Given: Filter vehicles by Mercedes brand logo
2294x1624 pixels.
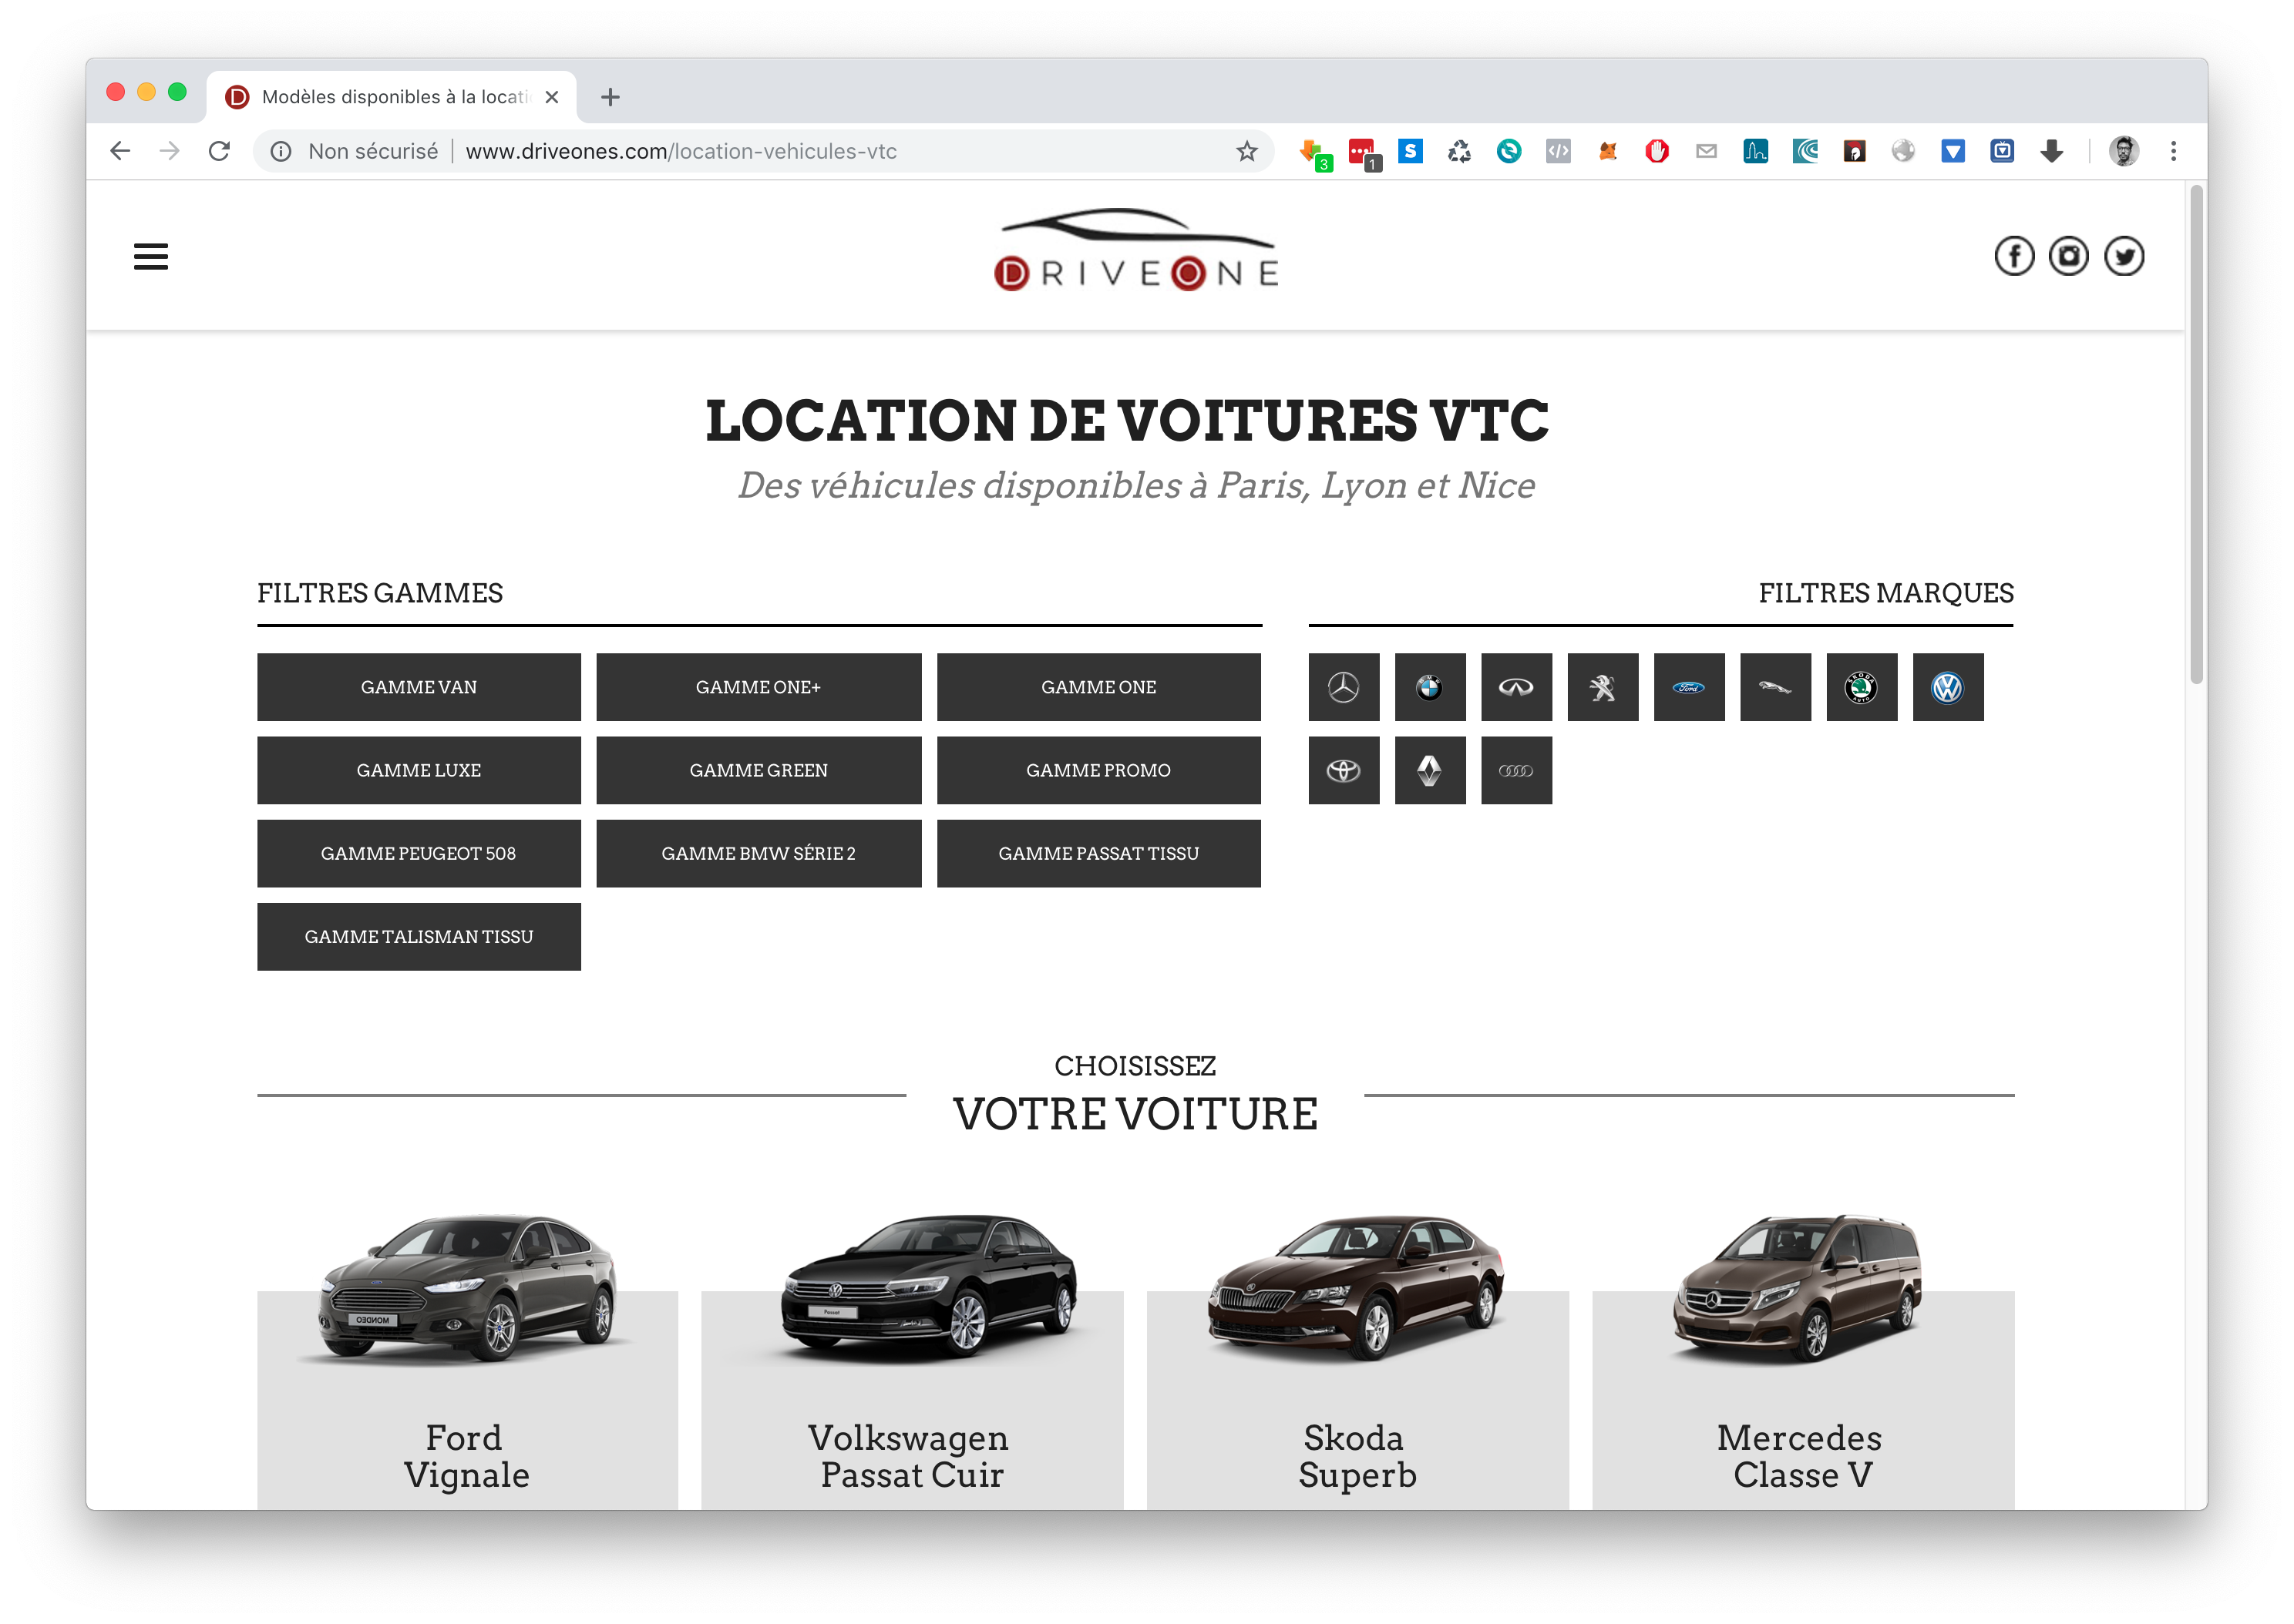Looking at the screenshot, I should pyautogui.click(x=1343, y=687).
